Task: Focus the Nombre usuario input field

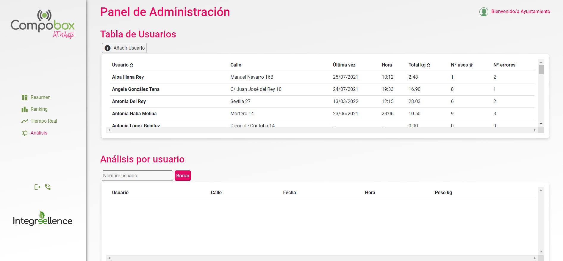Action: [137, 176]
